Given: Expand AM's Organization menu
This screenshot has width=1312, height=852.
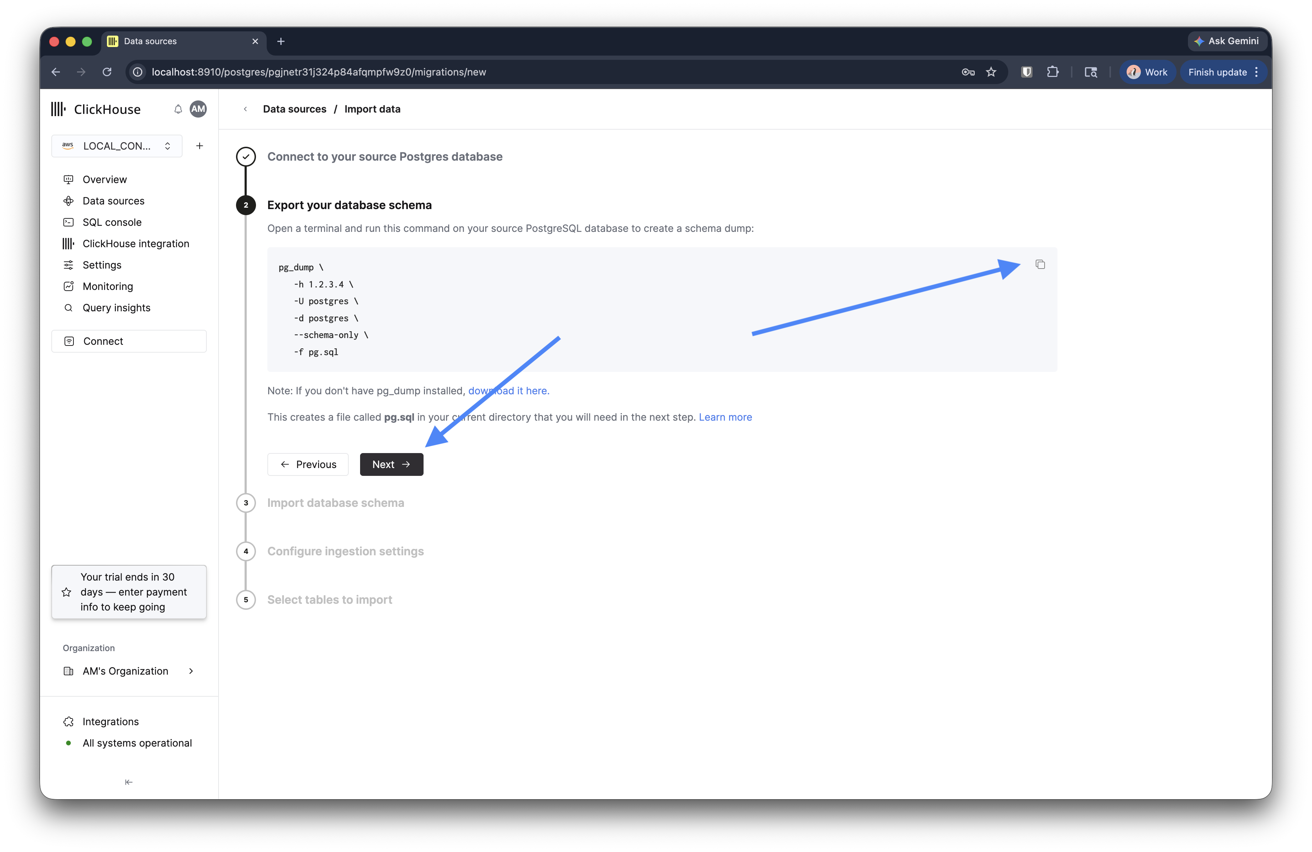Looking at the screenshot, I should [128, 671].
